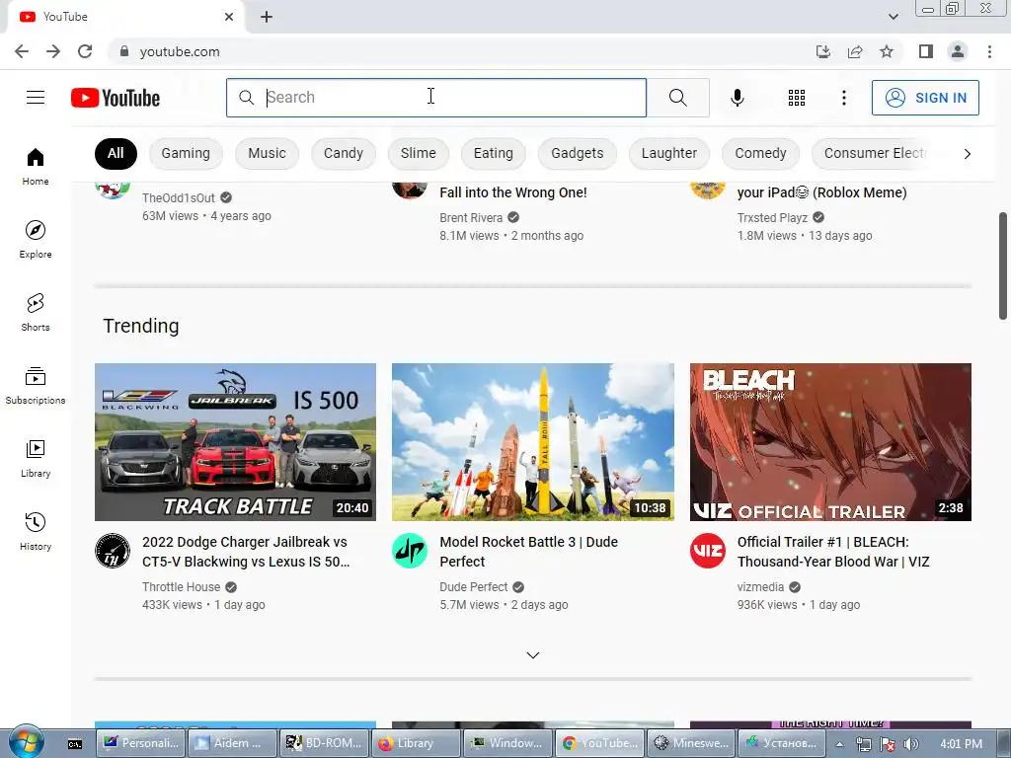Open YouTube settings three-dot menu

tap(843, 98)
